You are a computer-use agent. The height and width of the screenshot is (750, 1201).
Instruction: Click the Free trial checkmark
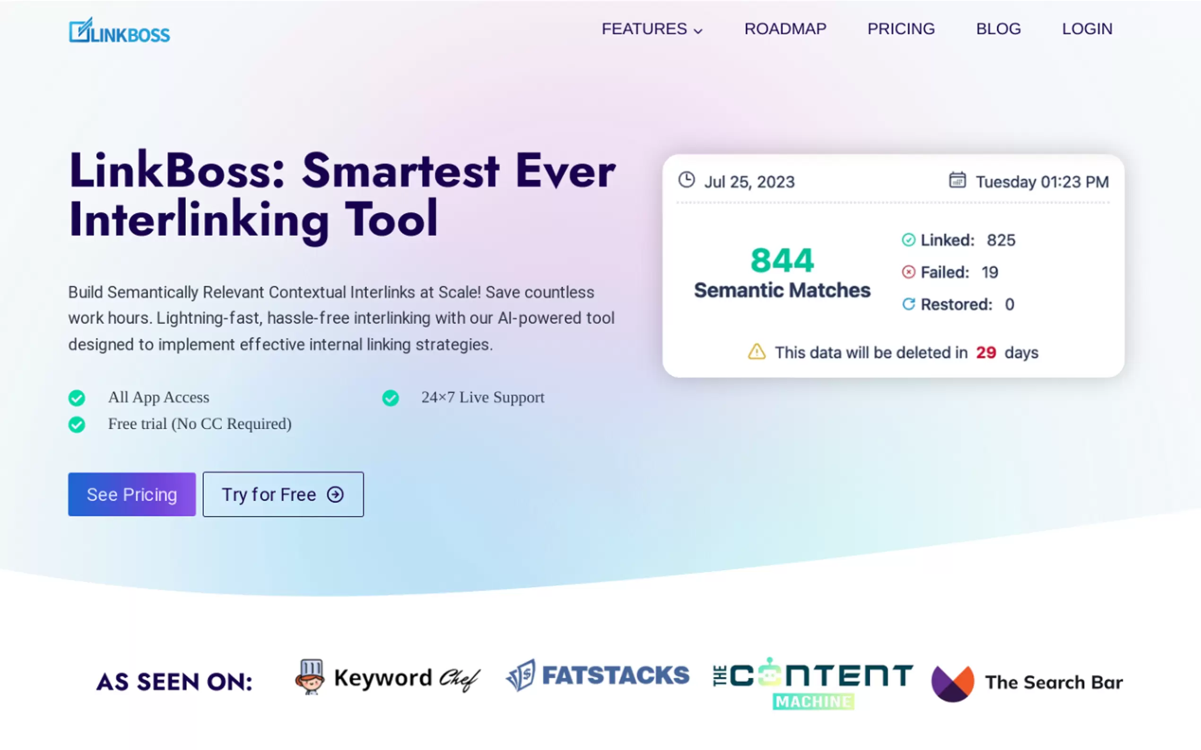[77, 425]
